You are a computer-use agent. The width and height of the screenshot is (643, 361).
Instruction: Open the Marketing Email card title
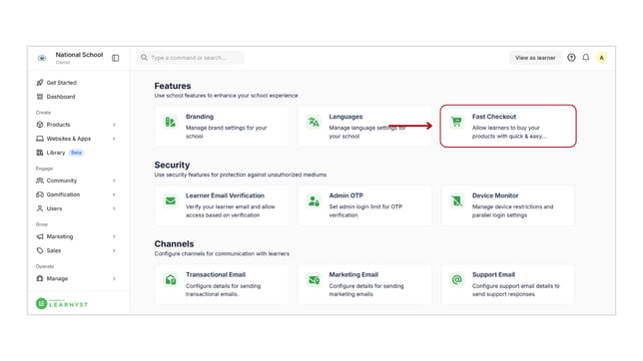pyautogui.click(x=353, y=274)
